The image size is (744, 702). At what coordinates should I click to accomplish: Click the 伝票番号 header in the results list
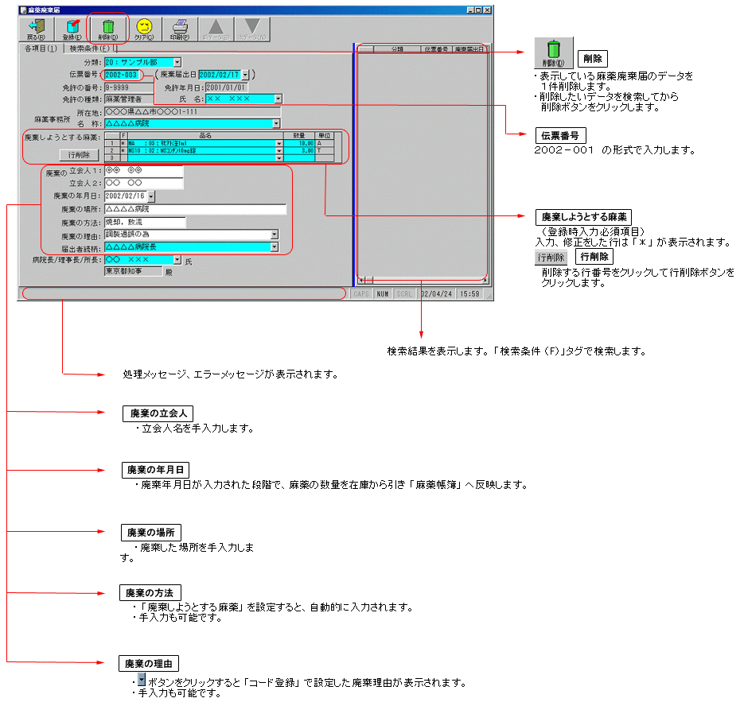pos(436,48)
